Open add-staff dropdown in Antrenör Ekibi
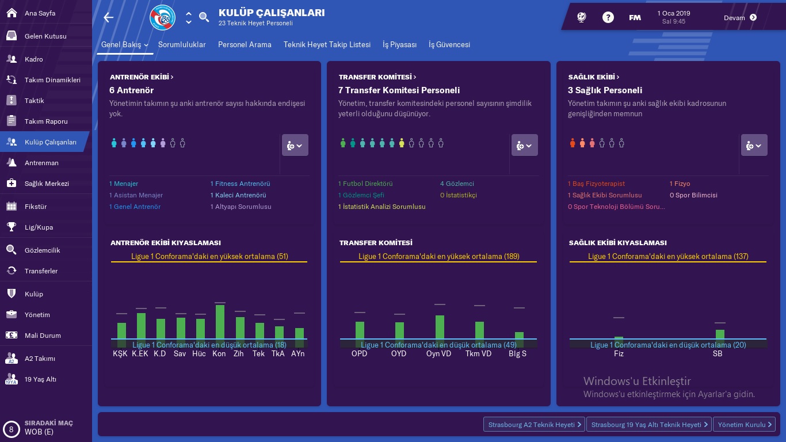786x442 pixels. click(295, 146)
